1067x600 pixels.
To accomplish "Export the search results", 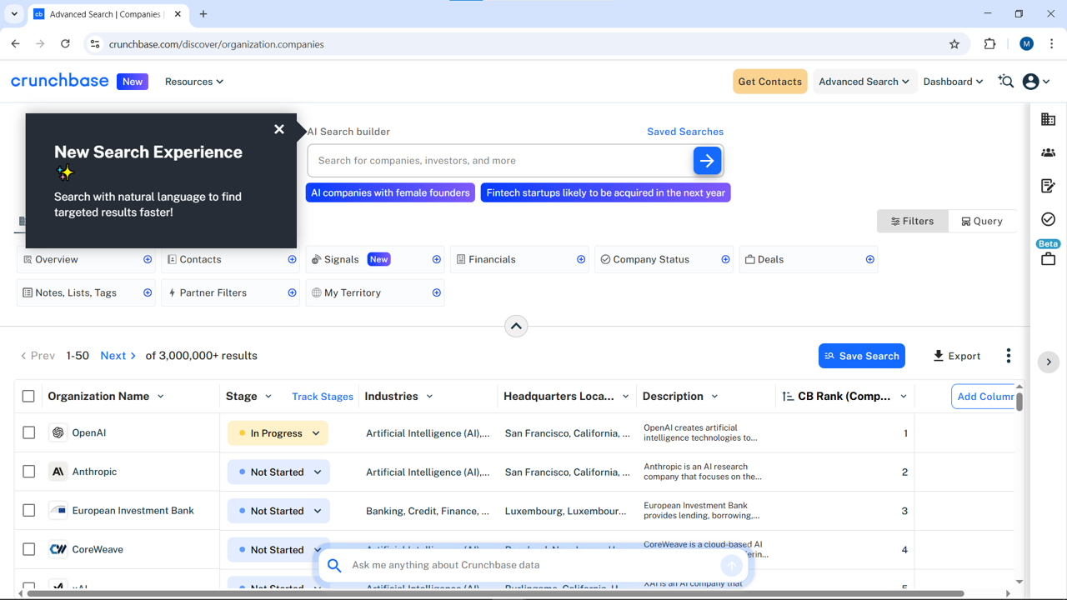I will click(957, 356).
